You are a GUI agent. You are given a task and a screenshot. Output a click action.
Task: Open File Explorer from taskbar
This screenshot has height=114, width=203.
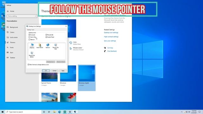point(54,112)
